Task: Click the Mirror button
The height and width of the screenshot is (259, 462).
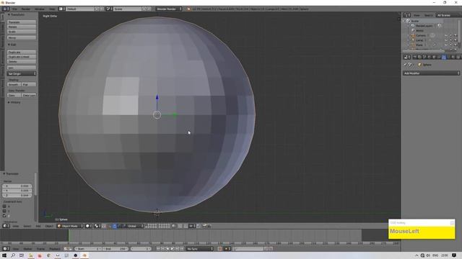Action: click(22, 38)
